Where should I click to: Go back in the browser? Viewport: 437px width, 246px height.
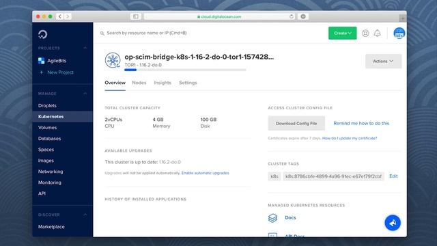click(x=60, y=16)
